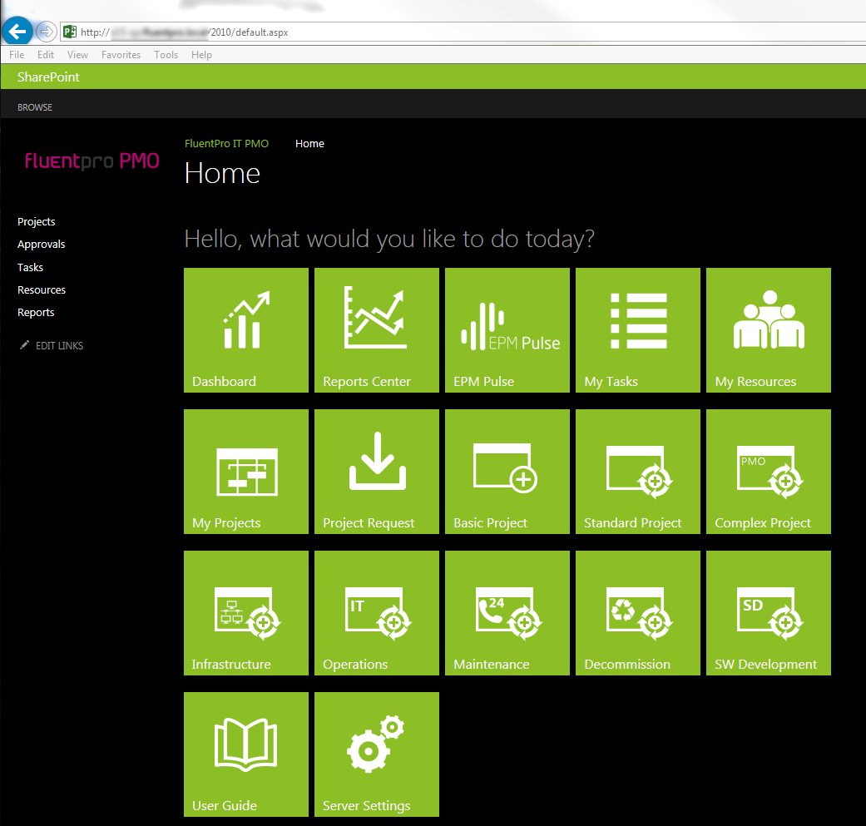Image resolution: width=866 pixels, height=826 pixels.
Task: Click the Edit Links pencil icon
Action: (x=24, y=345)
